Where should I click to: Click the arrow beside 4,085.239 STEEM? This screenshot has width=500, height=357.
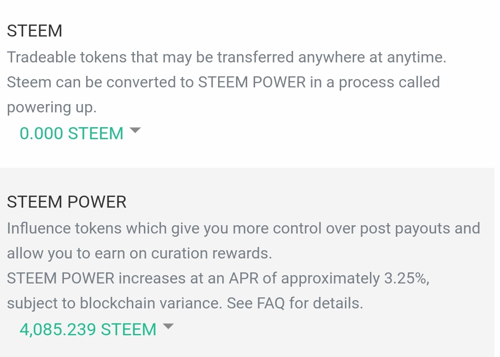pyautogui.click(x=168, y=326)
